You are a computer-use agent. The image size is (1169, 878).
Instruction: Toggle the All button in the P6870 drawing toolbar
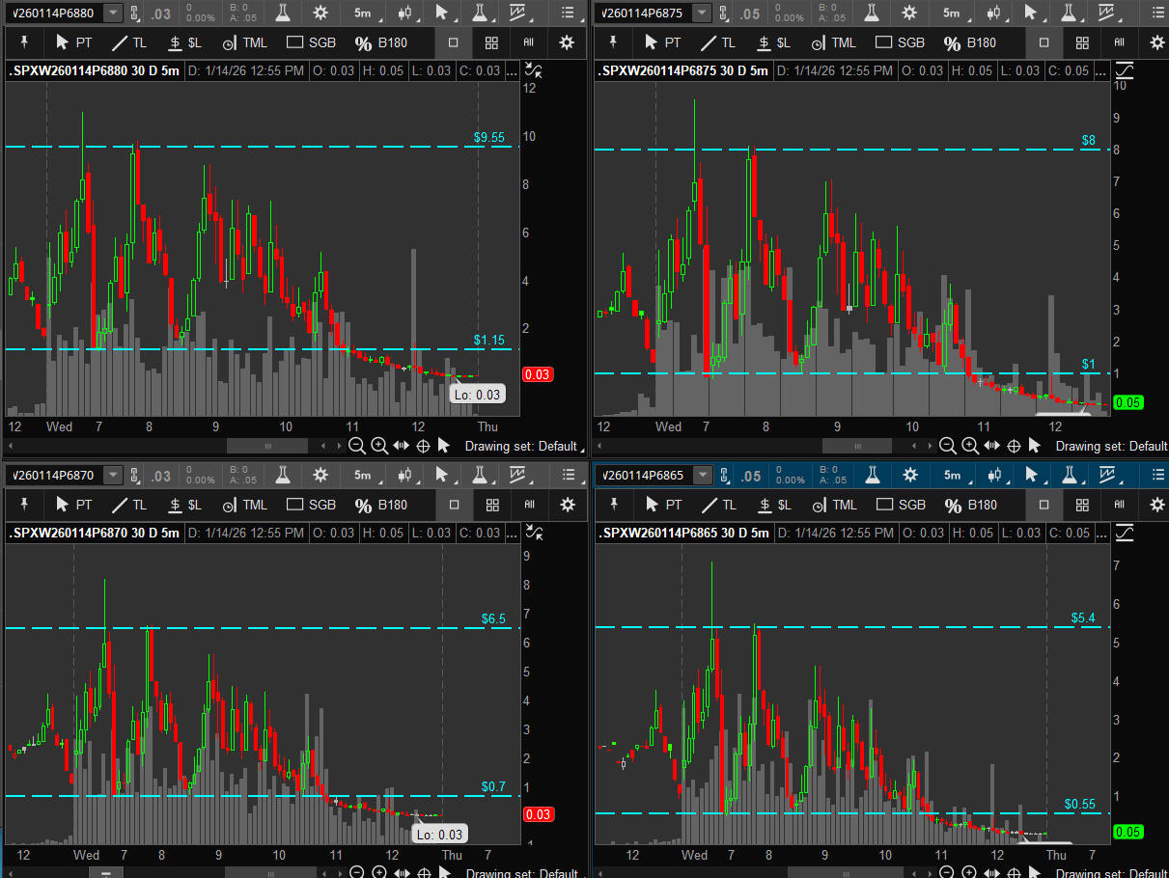(x=529, y=505)
